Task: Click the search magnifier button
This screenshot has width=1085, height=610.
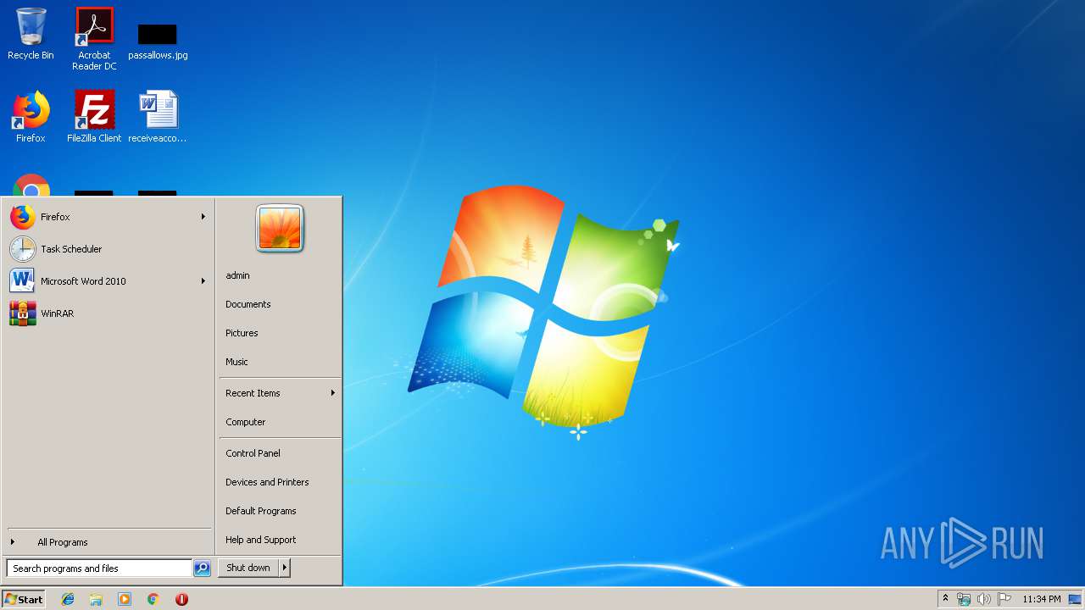Action: coord(202,568)
